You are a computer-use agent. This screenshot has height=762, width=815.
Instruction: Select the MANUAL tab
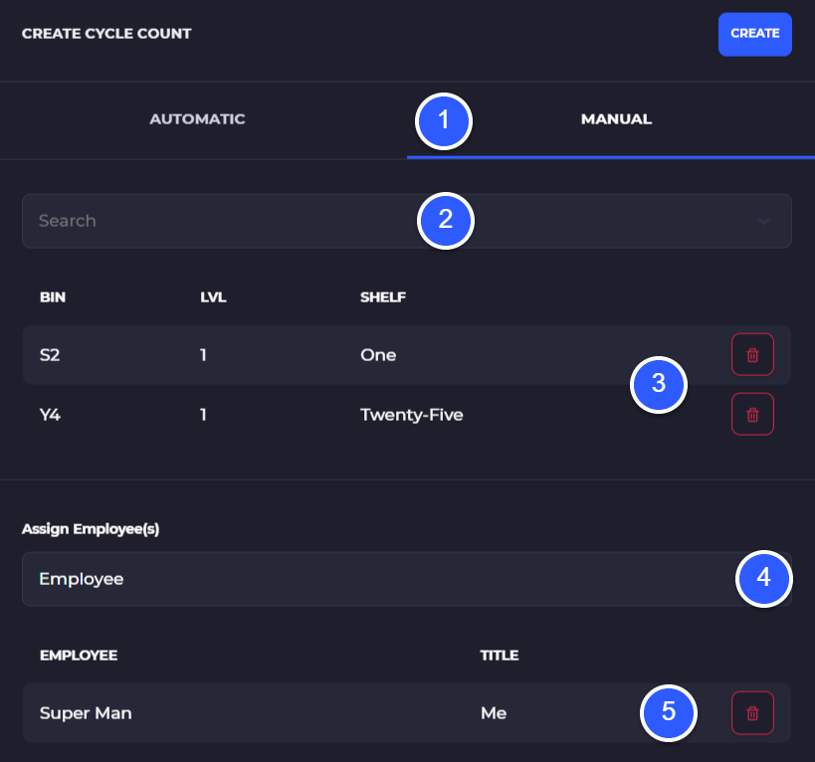pyautogui.click(x=616, y=119)
